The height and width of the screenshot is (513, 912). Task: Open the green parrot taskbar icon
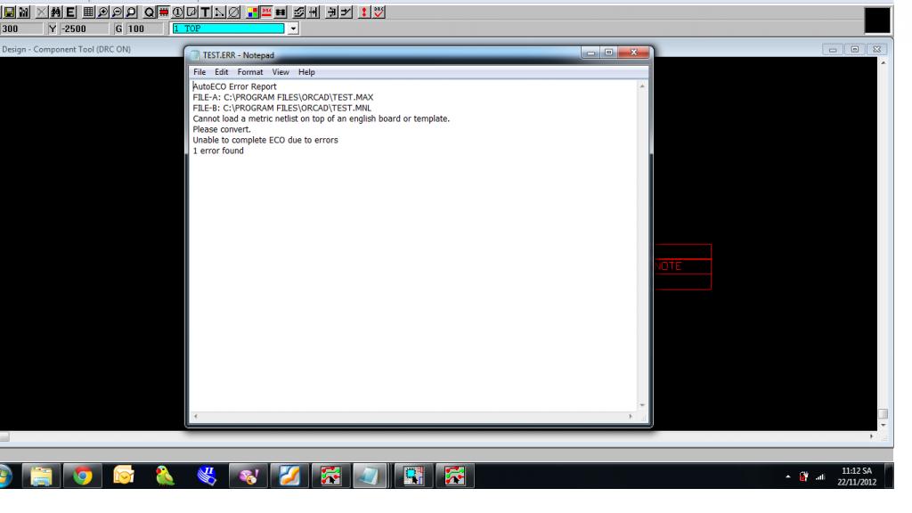click(165, 476)
